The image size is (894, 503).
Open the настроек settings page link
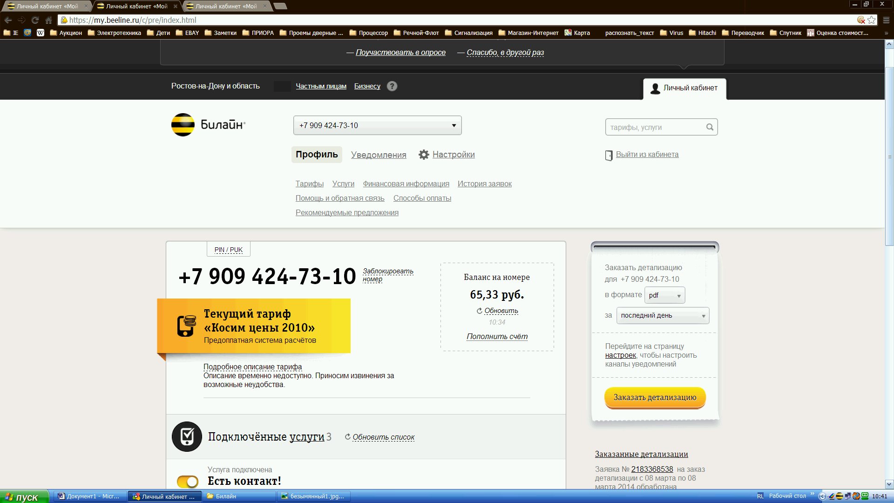click(x=621, y=355)
